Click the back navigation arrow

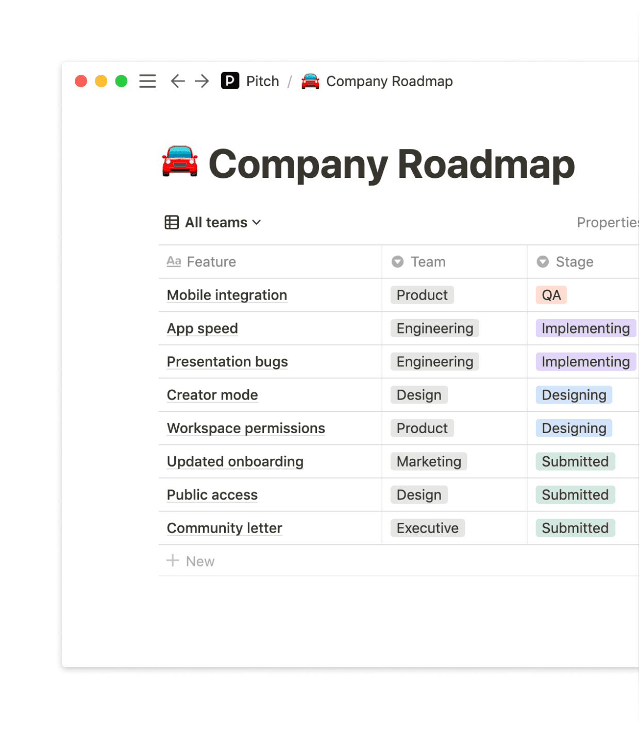pyautogui.click(x=177, y=81)
